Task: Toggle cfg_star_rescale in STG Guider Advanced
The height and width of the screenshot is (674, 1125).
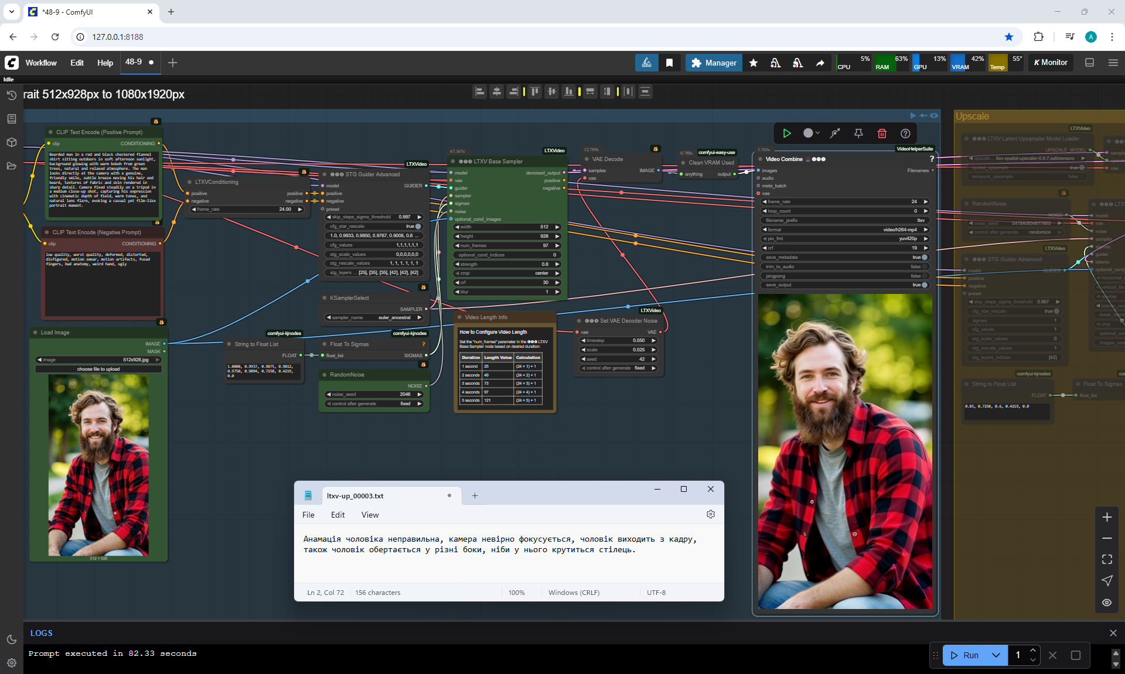Action: pos(418,226)
